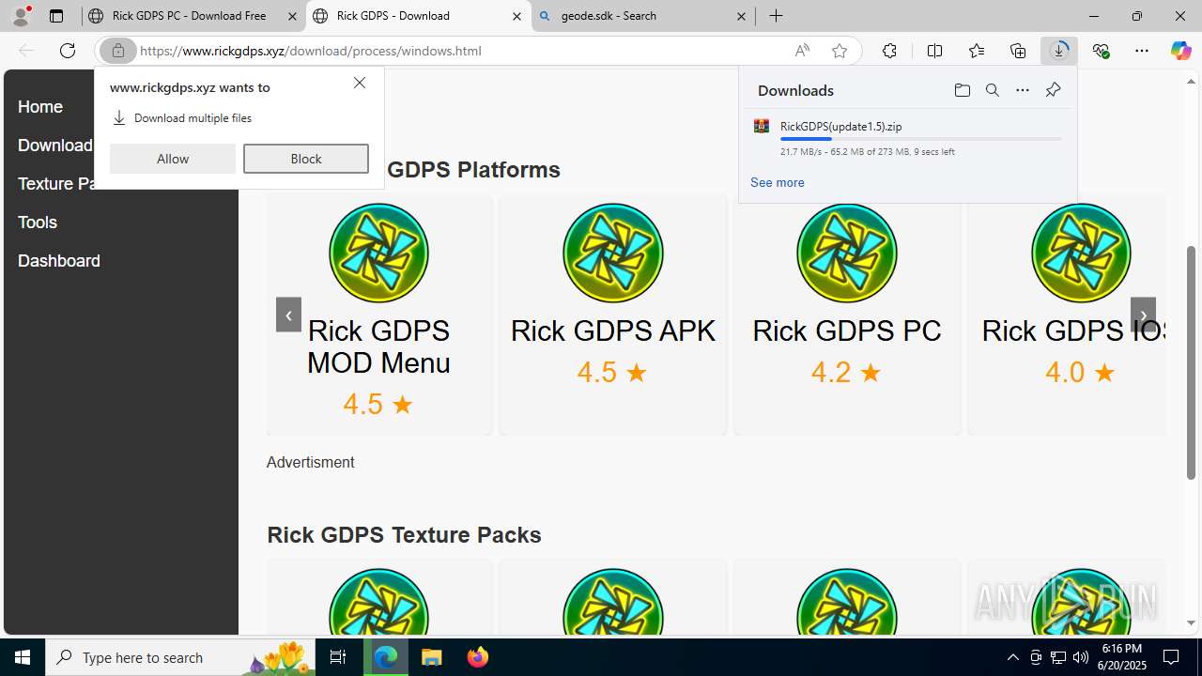Pin the Downloads panel
This screenshot has width=1202, height=676.
(x=1053, y=90)
